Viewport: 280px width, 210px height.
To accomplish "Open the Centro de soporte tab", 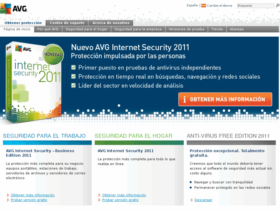I will (x=67, y=23).
